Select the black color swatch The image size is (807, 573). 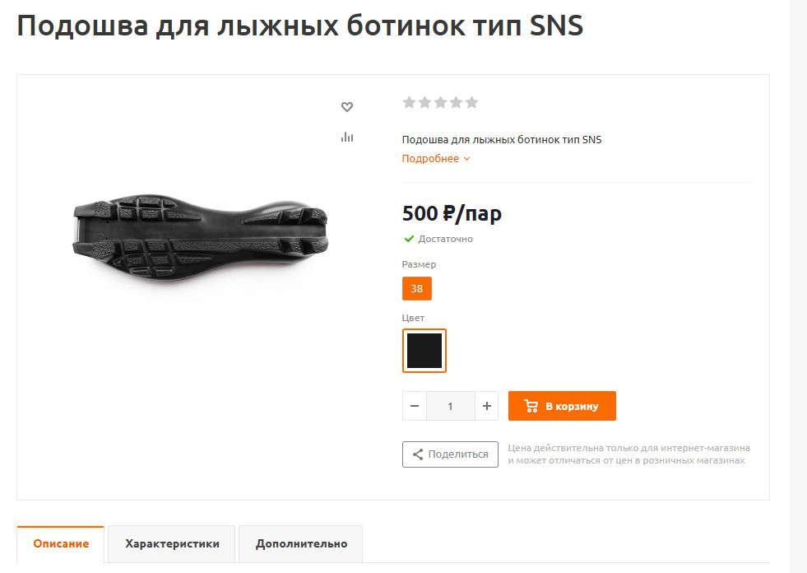(424, 351)
